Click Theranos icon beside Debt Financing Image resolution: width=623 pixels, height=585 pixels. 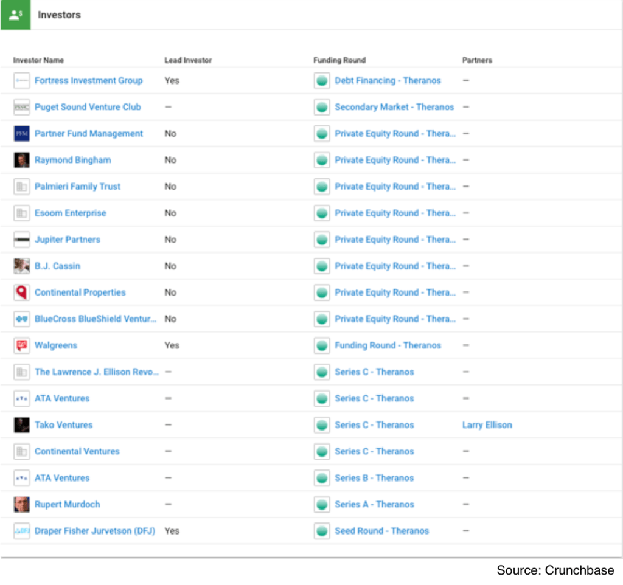coord(322,81)
